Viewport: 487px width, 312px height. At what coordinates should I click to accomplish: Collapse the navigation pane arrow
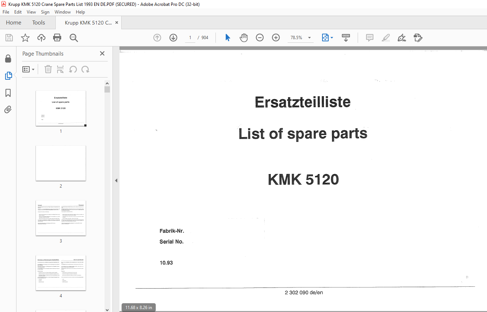click(x=116, y=180)
